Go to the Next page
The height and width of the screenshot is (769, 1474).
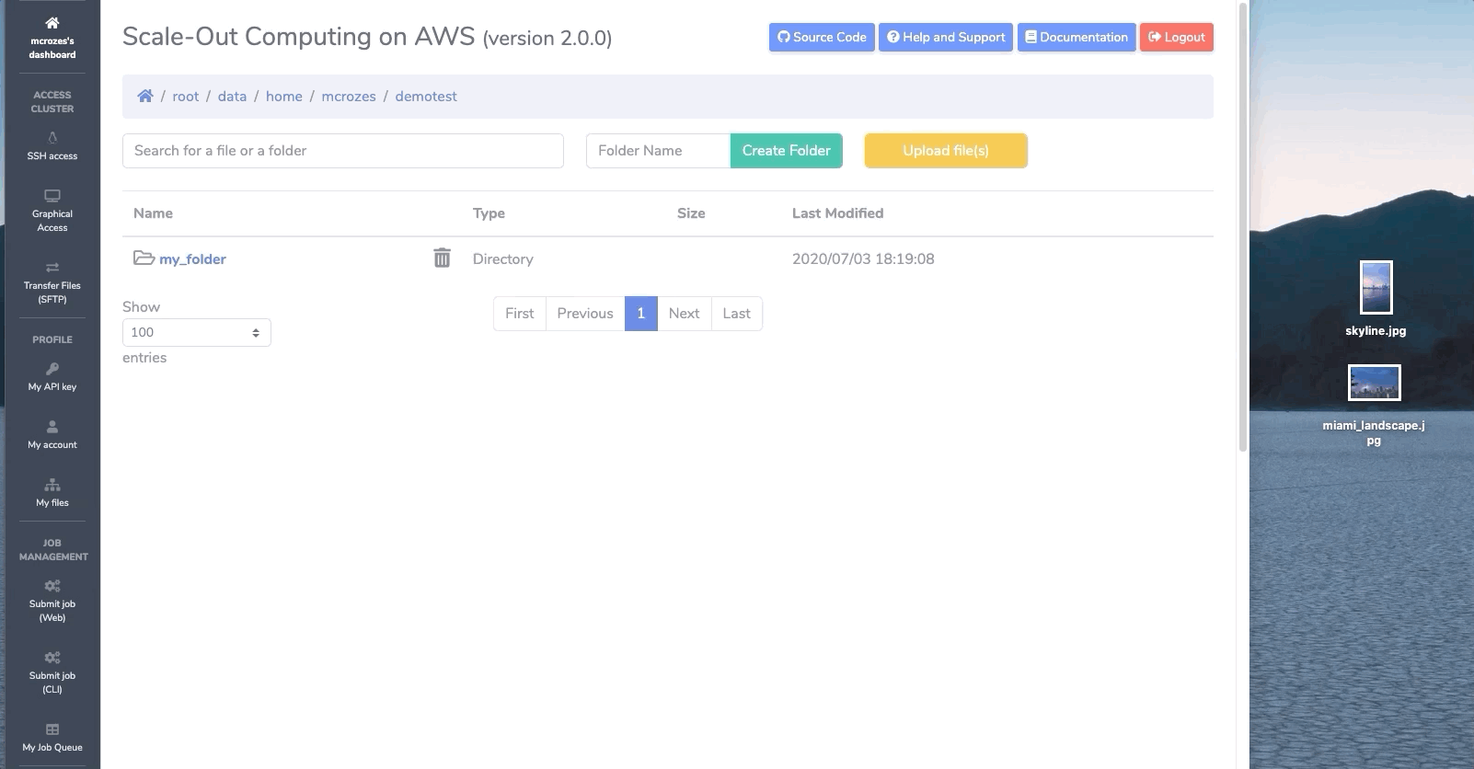click(x=684, y=314)
